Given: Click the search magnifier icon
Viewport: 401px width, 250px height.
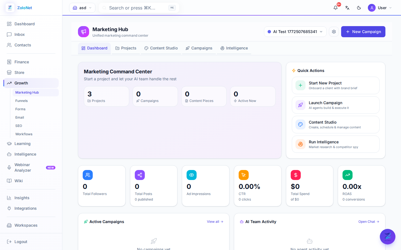Looking at the screenshot, I should tap(104, 8).
